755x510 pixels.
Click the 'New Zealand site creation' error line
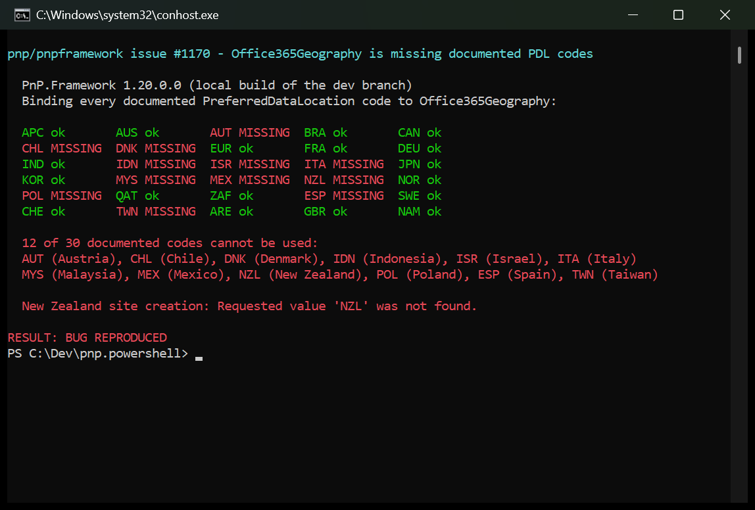click(249, 306)
